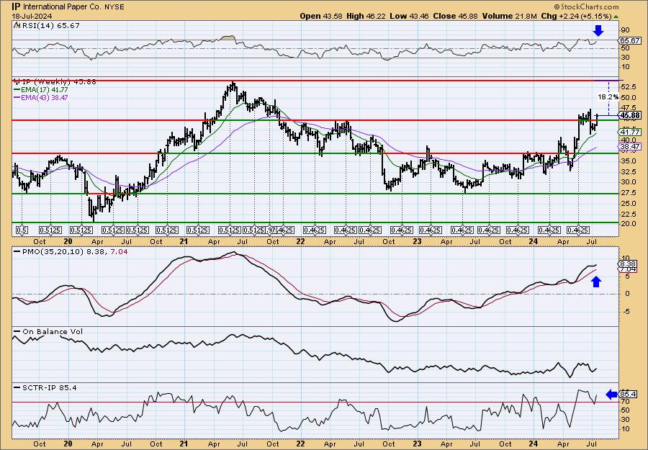The height and width of the screenshot is (450, 648).
Task: Click the 70 label on SCTR axis
Action: (x=625, y=401)
